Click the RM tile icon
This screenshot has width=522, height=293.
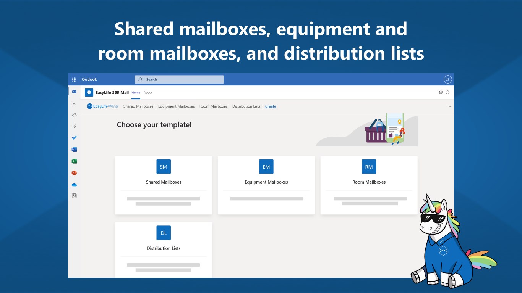(x=369, y=167)
